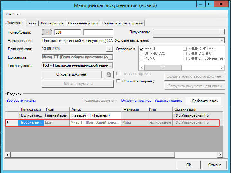Click Создать новую версию документа button
This screenshot has height=173, width=231.
coord(195,77)
